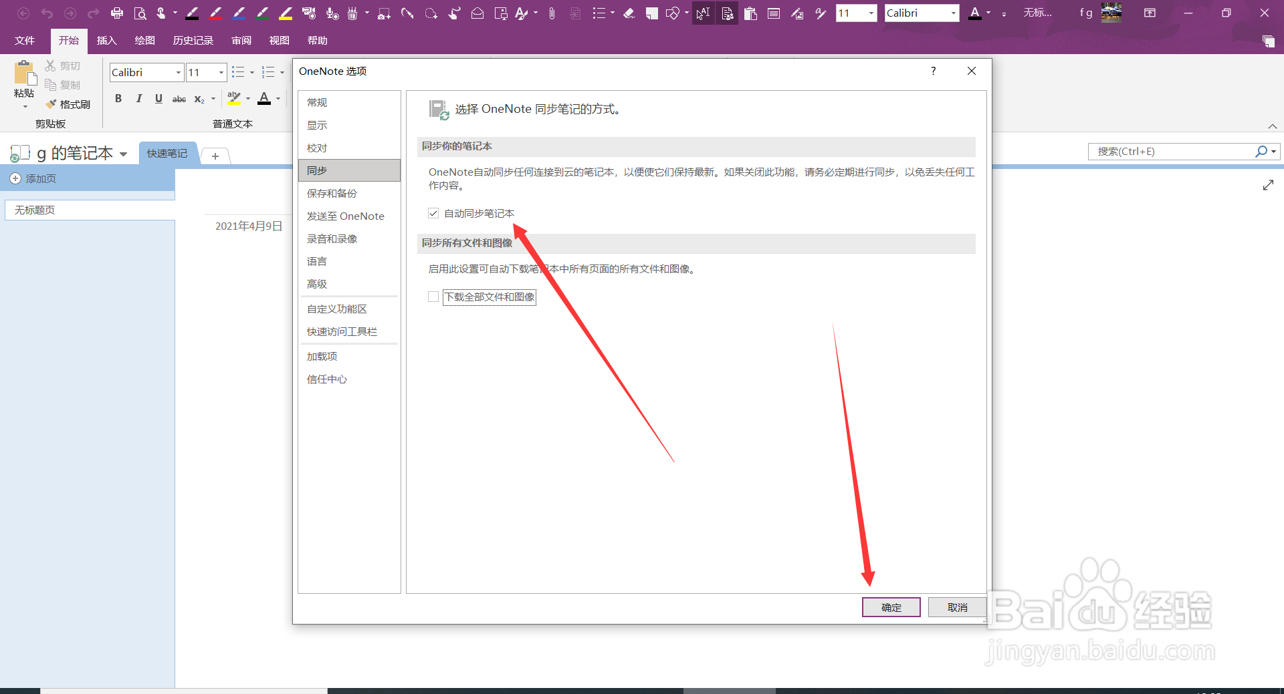Select 保存和备份 category in options dialog
The image size is (1284, 694).
pyautogui.click(x=349, y=193)
